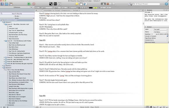Open the font family dropdown
The height and width of the screenshot is (108, 169).
pos(47,8)
